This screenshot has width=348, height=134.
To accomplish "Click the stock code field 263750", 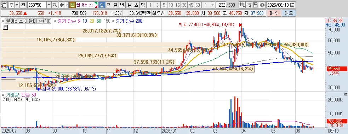I will click(37, 5).
